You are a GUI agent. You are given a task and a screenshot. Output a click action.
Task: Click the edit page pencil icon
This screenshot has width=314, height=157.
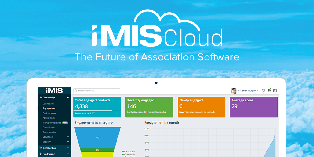[275, 90]
